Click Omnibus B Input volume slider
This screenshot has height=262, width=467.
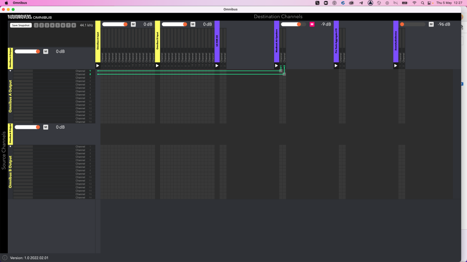[x=175, y=25]
